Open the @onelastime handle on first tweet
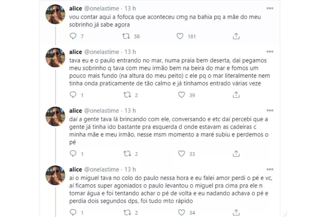The height and width of the screenshot is (217, 325). pos(102,9)
